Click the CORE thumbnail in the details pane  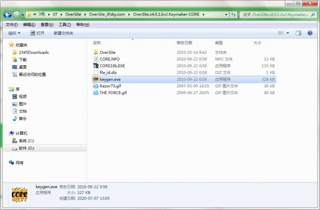(x=20, y=194)
